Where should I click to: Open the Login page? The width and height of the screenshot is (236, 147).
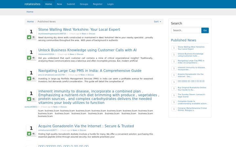110,4
